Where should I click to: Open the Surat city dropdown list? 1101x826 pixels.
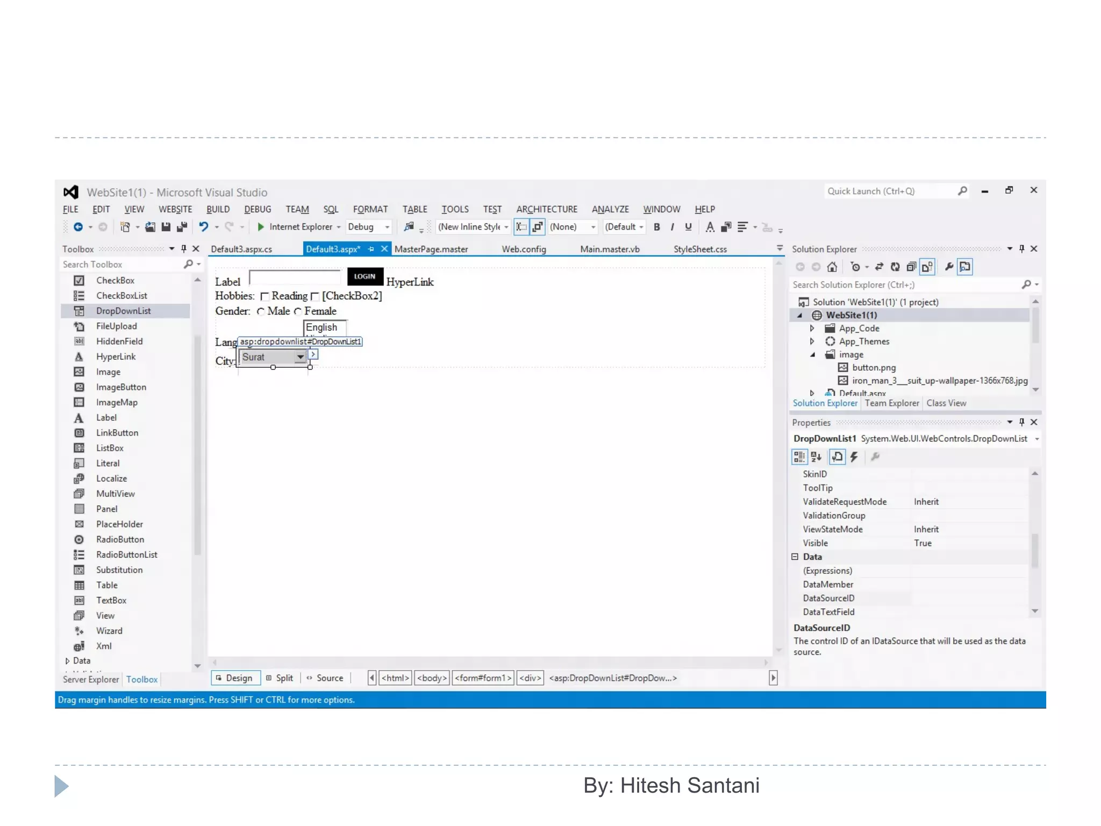tap(300, 357)
